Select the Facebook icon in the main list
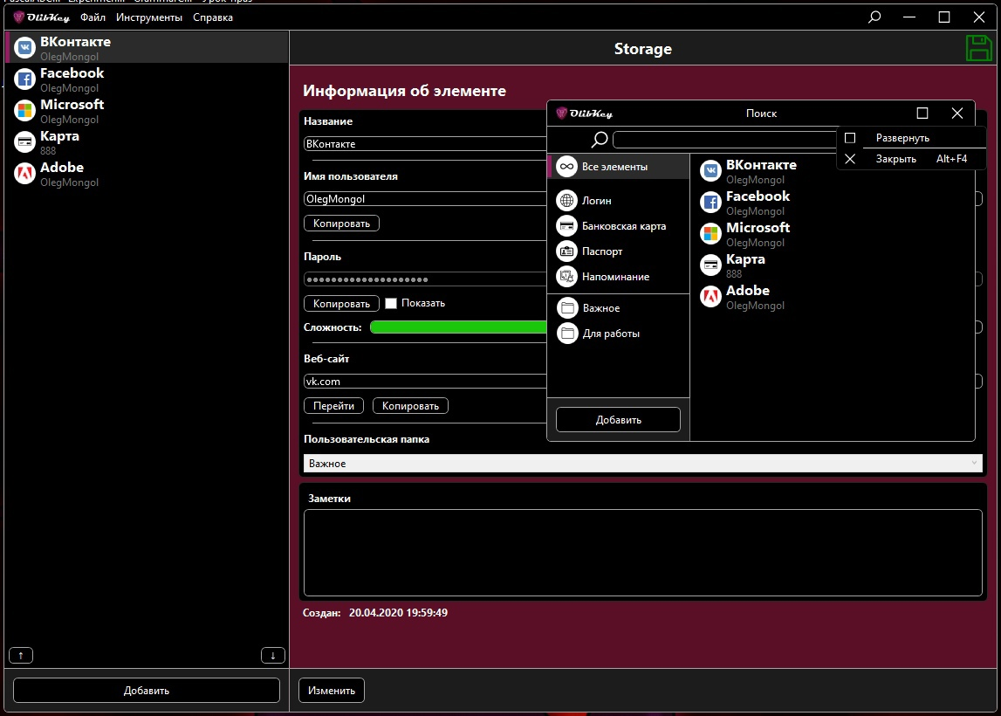 point(25,79)
